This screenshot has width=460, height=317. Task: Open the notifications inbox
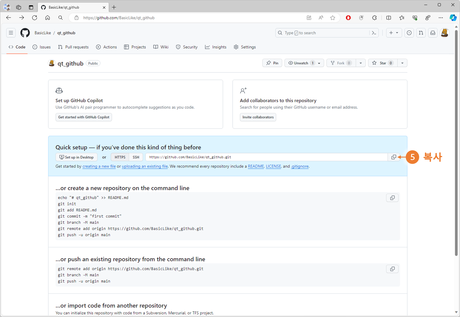tap(433, 33)
